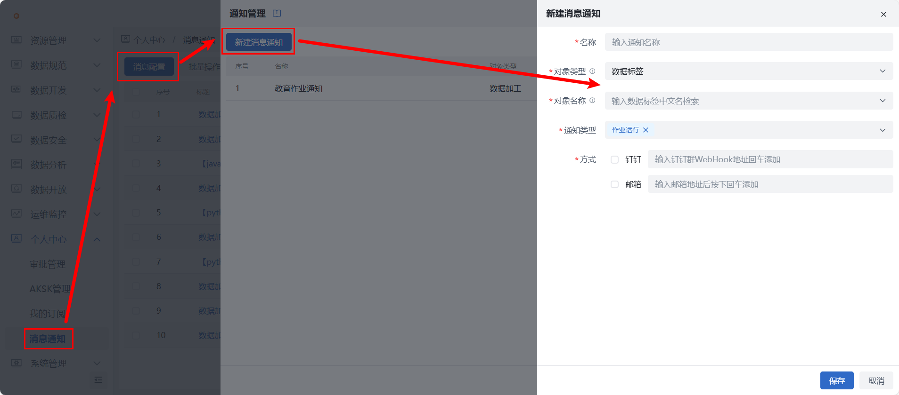The height and width of the screenshot is (395, 899).
Task: Click the 系统管理 sidebar icon
Action: pos(16,363)
